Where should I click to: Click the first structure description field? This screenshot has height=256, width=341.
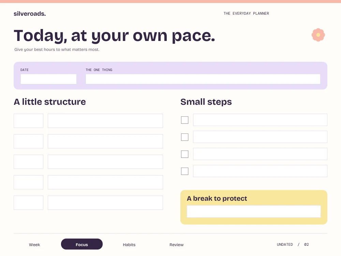point(105,121)
